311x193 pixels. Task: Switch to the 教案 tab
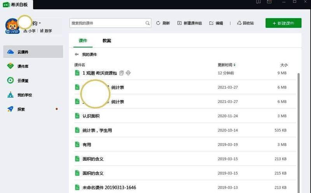[x=107, y=41]
